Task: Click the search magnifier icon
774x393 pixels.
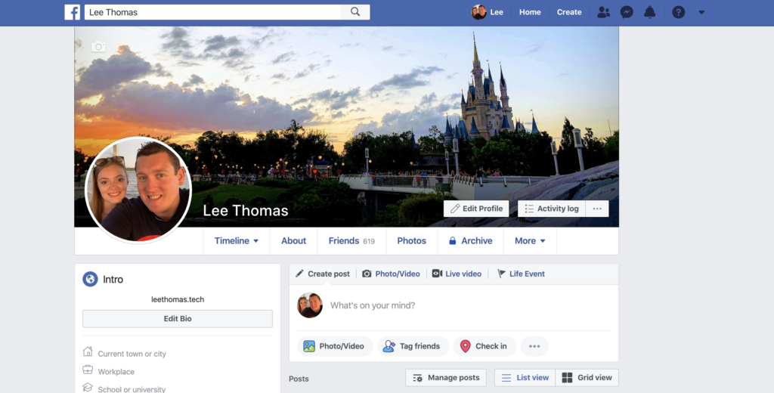Action: [355, 12]
